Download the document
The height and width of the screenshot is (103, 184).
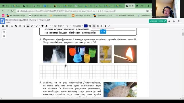[174, 21]
